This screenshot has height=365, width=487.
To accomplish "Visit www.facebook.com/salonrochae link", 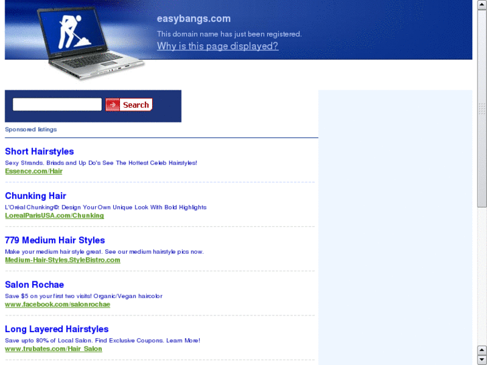I will (x=58, y=305).
